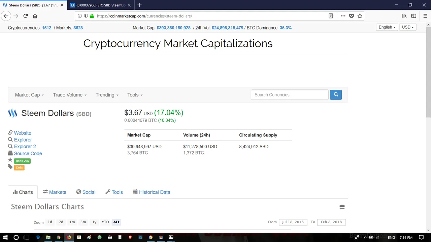Open the USD currency dropdown
The height and width of the screenshot is (242, 431).
pyautogui.click(x=408, y=27)
